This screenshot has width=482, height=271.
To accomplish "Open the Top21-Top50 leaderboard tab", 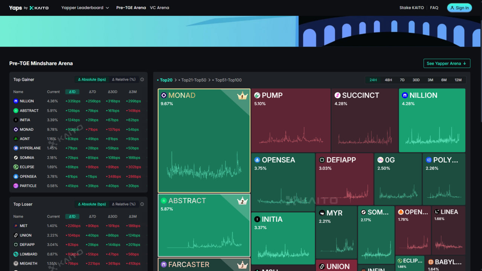I will pos(194,80).
